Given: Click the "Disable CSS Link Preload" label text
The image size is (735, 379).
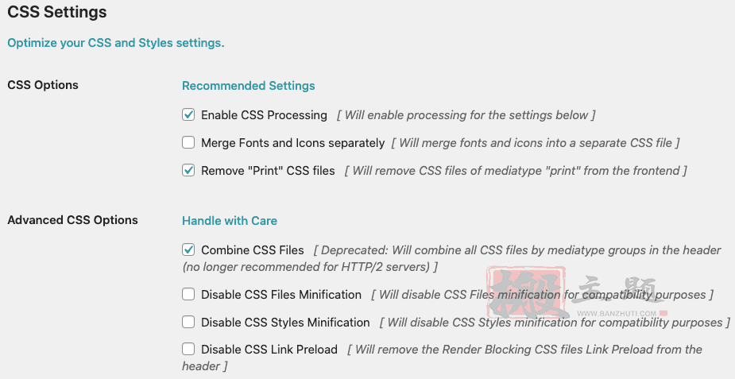Looking at the screenshot, I should click(x=269, y=350).
